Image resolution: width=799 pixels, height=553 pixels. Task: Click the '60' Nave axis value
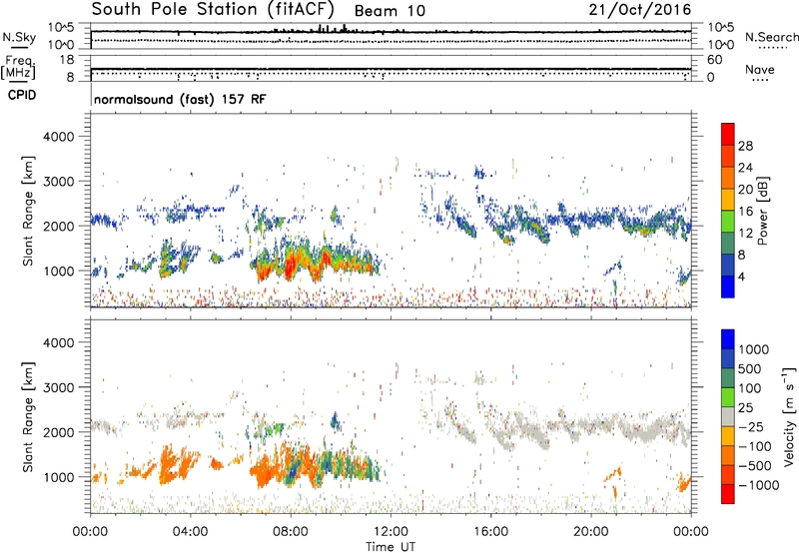coord(714,60)
